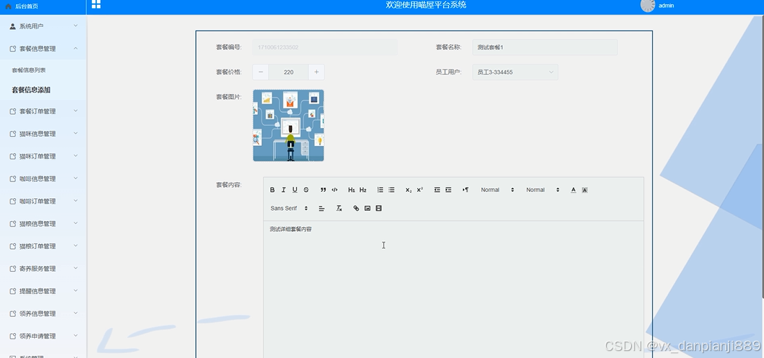Screen dimensions: 764x358
Task: Switch text direction with the paragraph icon
Action: 465,190
